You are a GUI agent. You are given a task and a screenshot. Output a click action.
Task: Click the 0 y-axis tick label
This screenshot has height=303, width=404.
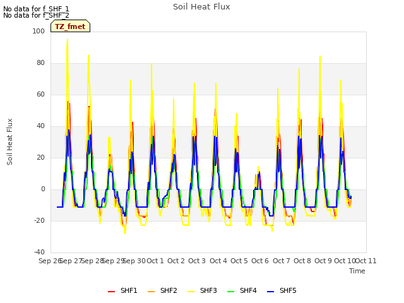pos(43,189)
